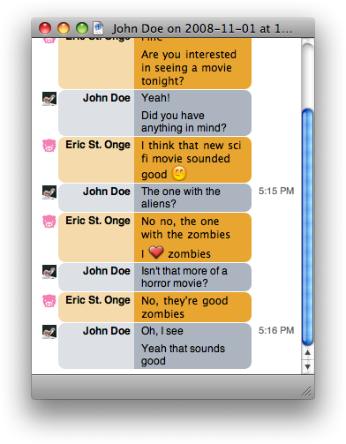Click sender name Eric St. Onge beside "No, they're good"

(98, 300)
